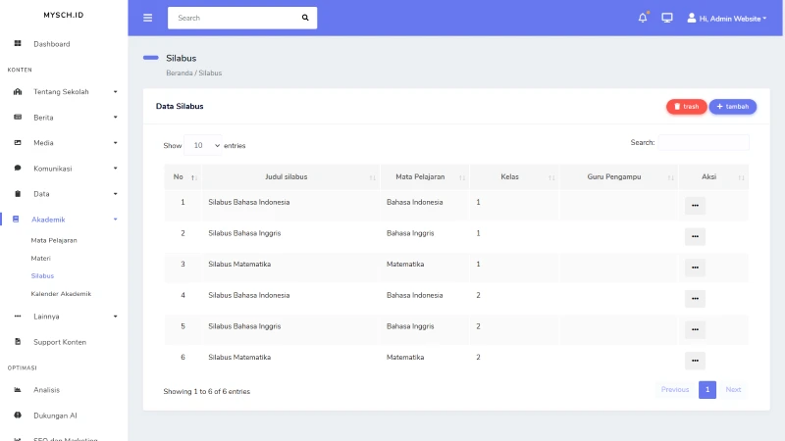Open action menu for Silabus Matematika row 3

695,268
